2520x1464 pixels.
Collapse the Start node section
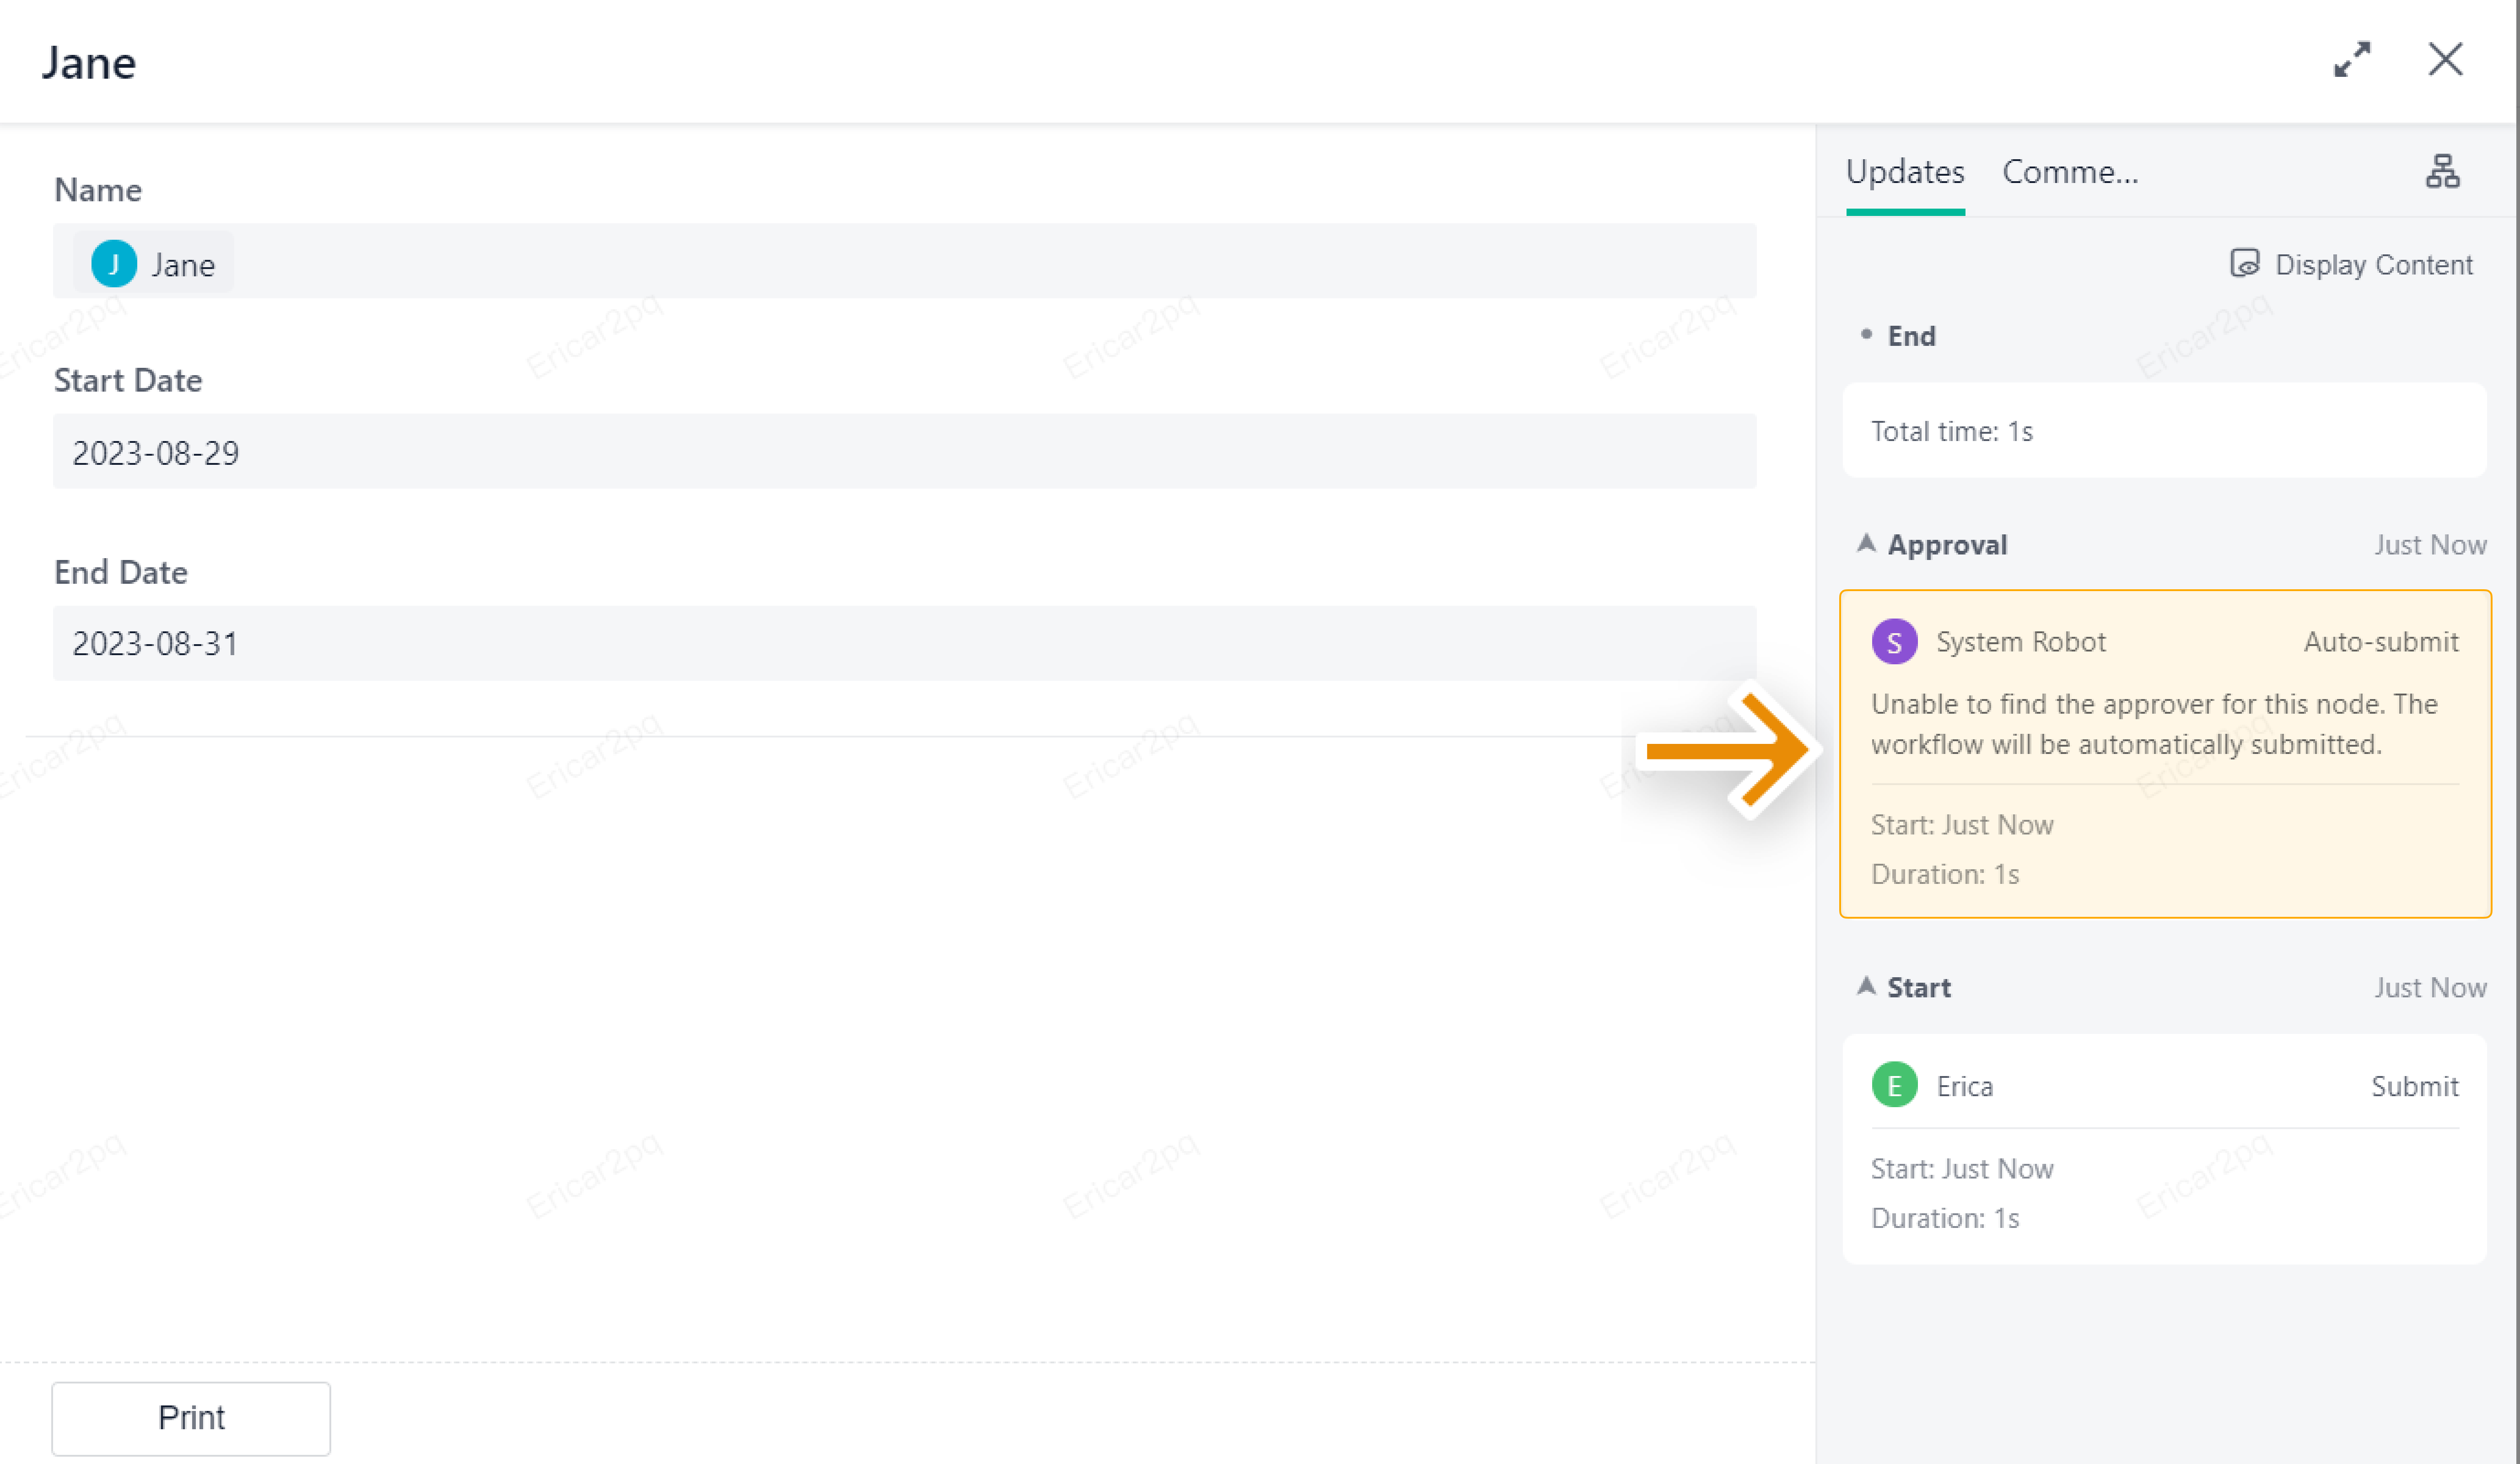pyautogui.click(x=1866, y=987)
